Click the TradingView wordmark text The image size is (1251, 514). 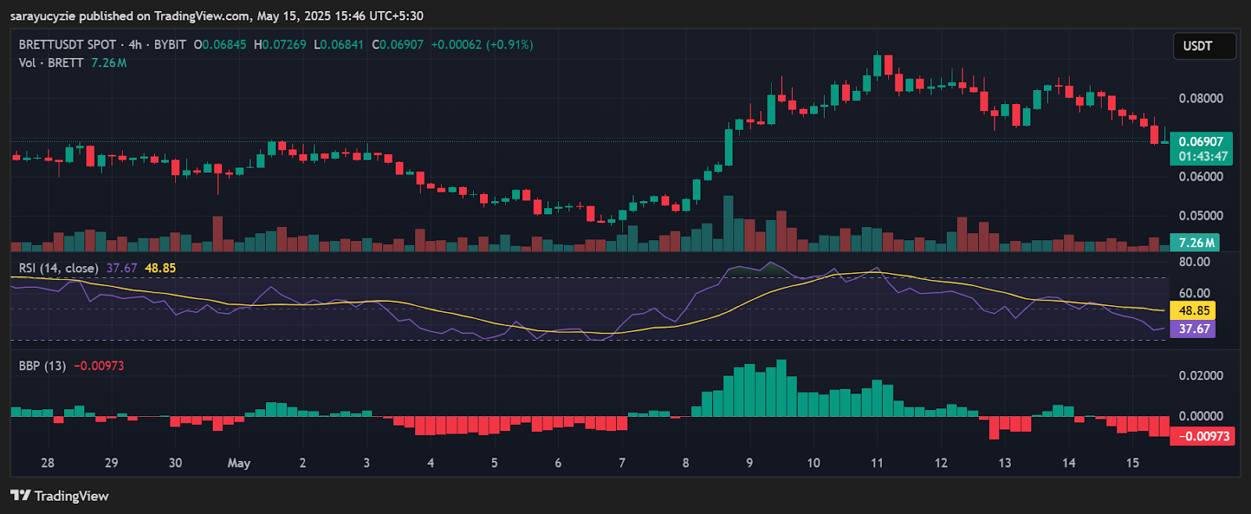pos(71,496)
